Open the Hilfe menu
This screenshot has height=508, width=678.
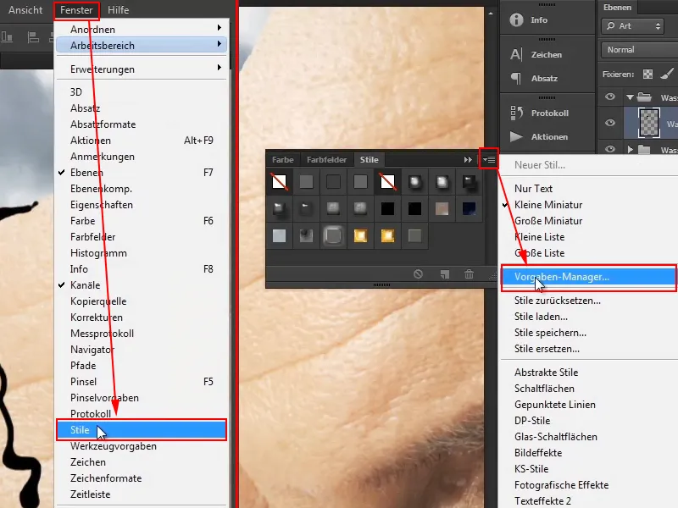click(x=118, y=10)
